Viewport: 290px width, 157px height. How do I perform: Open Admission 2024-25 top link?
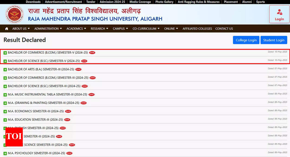click(x=112, y=2)
